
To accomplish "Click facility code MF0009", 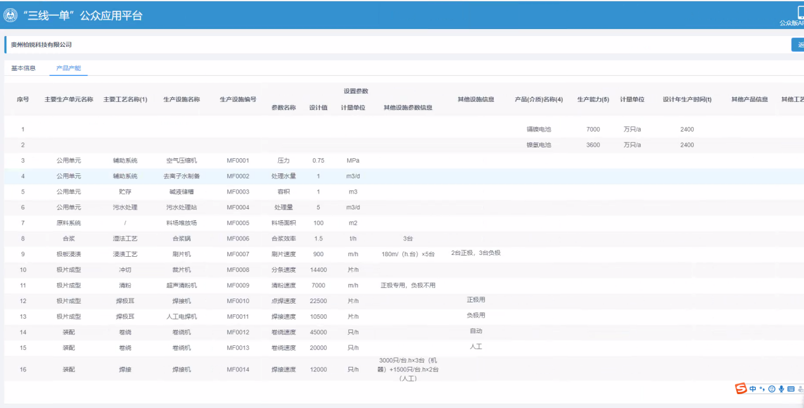I will tap(238, 285).
